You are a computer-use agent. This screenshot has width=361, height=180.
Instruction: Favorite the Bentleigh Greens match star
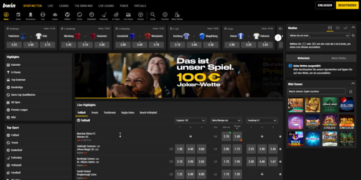point(280,162)
